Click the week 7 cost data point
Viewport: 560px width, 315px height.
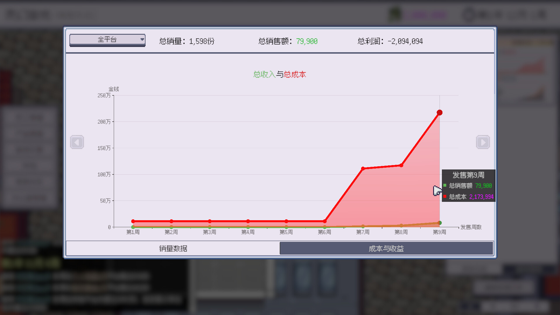(363, 168)
